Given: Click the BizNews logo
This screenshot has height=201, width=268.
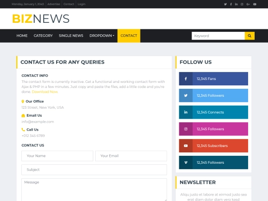Looking at the screenshot, I should pos(41,19).
